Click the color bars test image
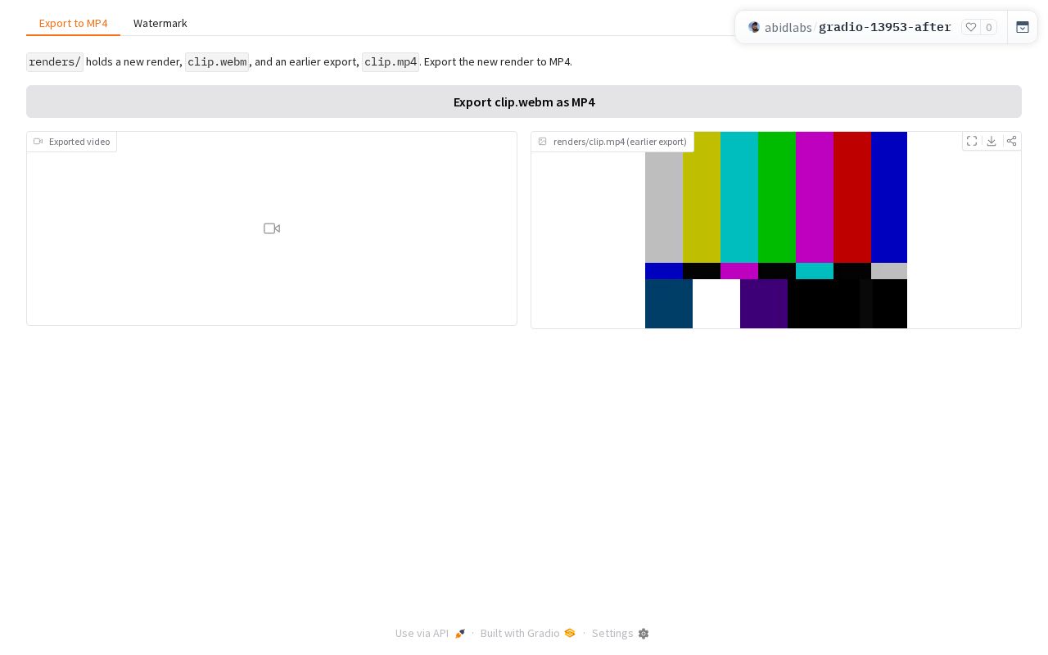This screenshot has width=1048, height=655. click(x=776, y=230)
